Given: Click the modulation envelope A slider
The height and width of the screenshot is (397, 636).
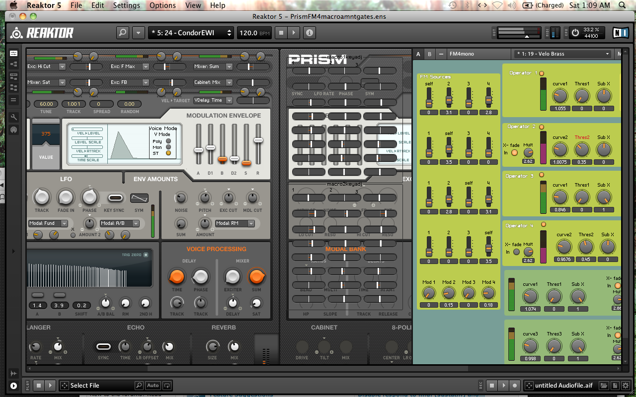Looking at the screenshot, I should coord(198,144).
